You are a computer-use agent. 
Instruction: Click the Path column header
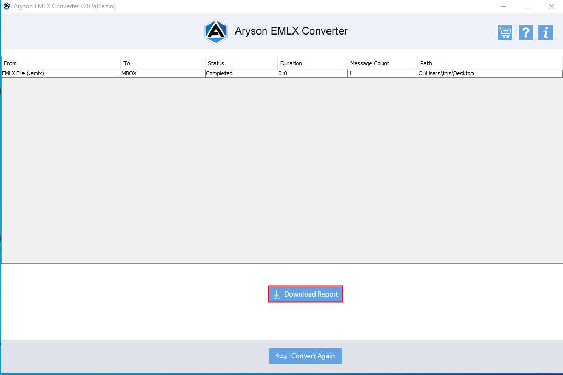coord(490,63)
